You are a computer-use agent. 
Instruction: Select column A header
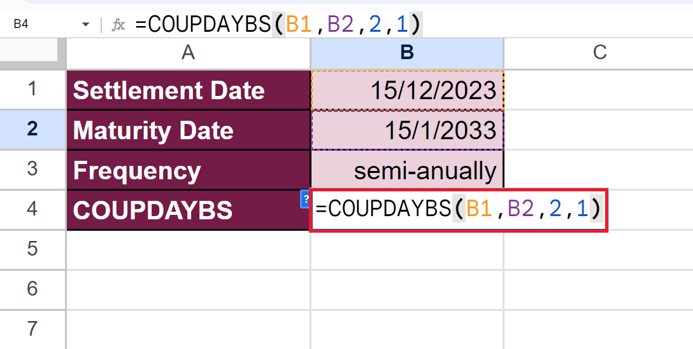coord(188,52)
